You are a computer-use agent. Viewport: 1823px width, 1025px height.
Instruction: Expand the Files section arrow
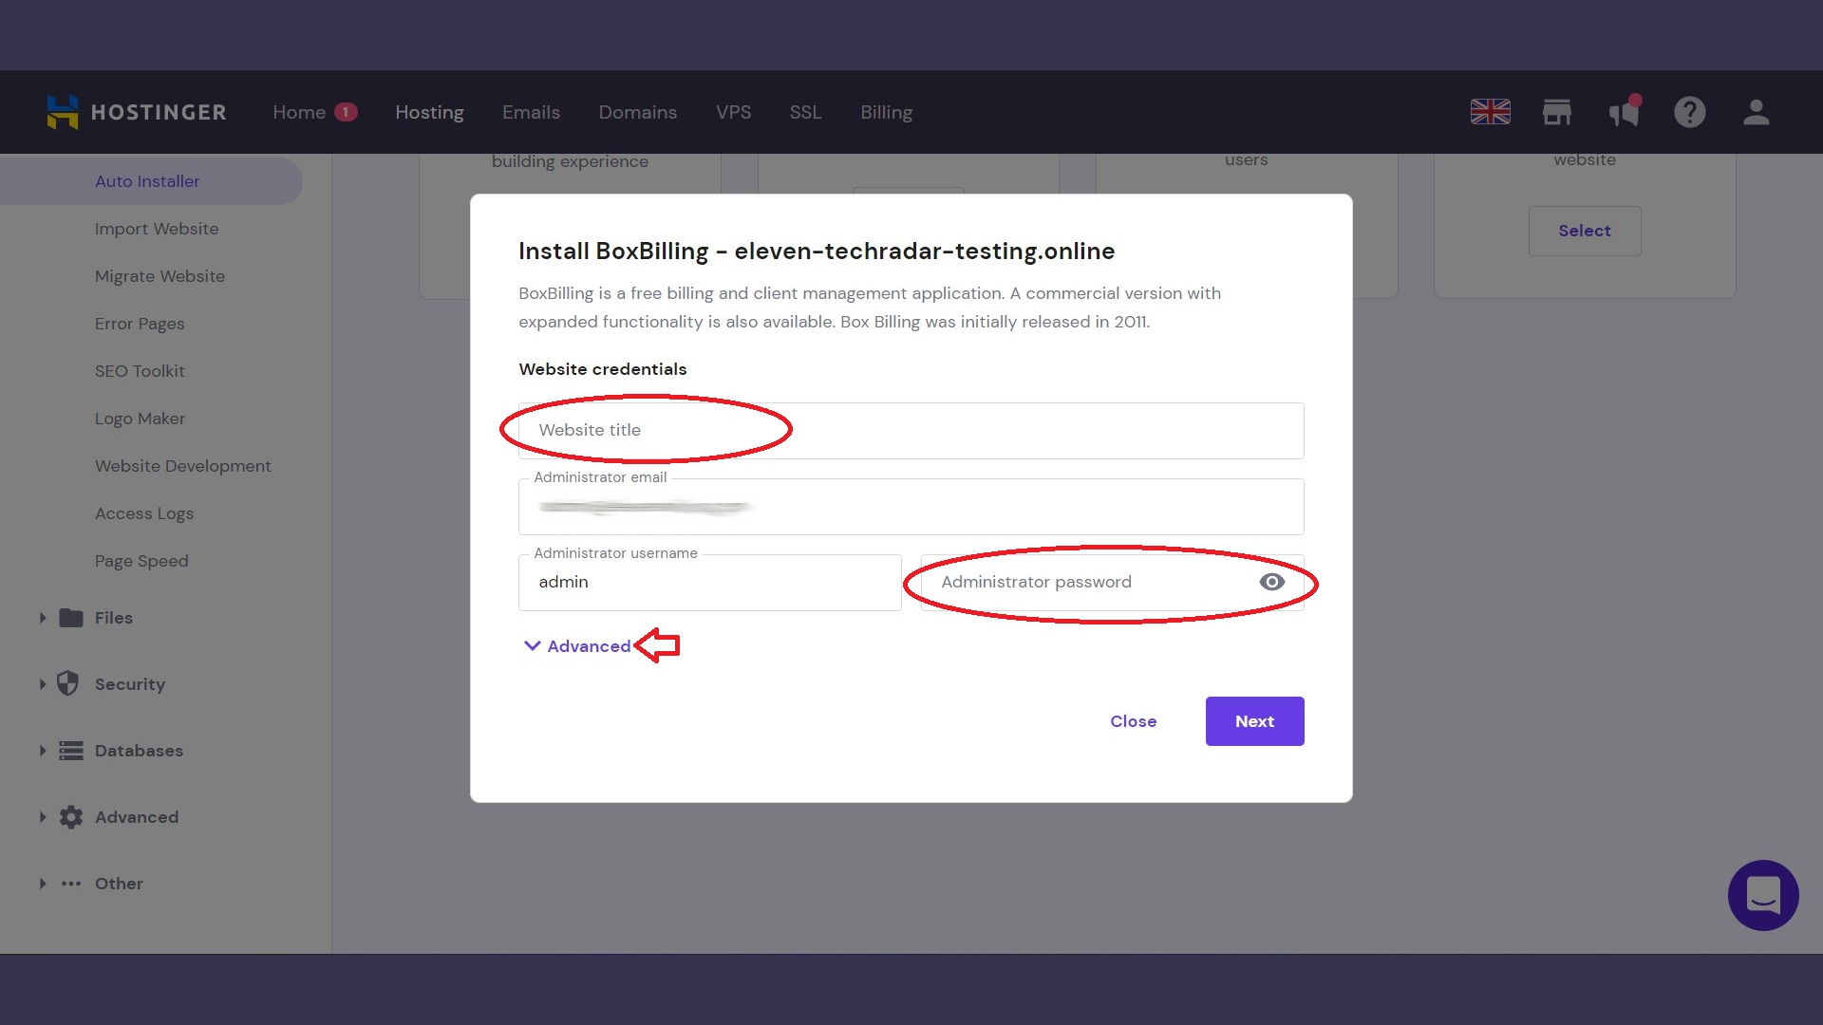tap(43, 618)
